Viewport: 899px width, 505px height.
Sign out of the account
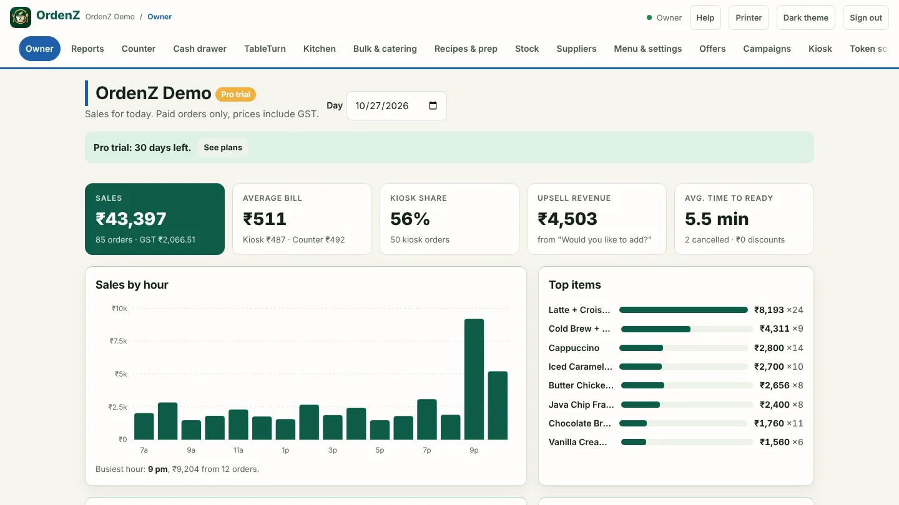click(x=866, y=17)
